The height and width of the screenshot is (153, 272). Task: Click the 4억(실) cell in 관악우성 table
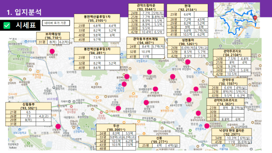[241, 88]
